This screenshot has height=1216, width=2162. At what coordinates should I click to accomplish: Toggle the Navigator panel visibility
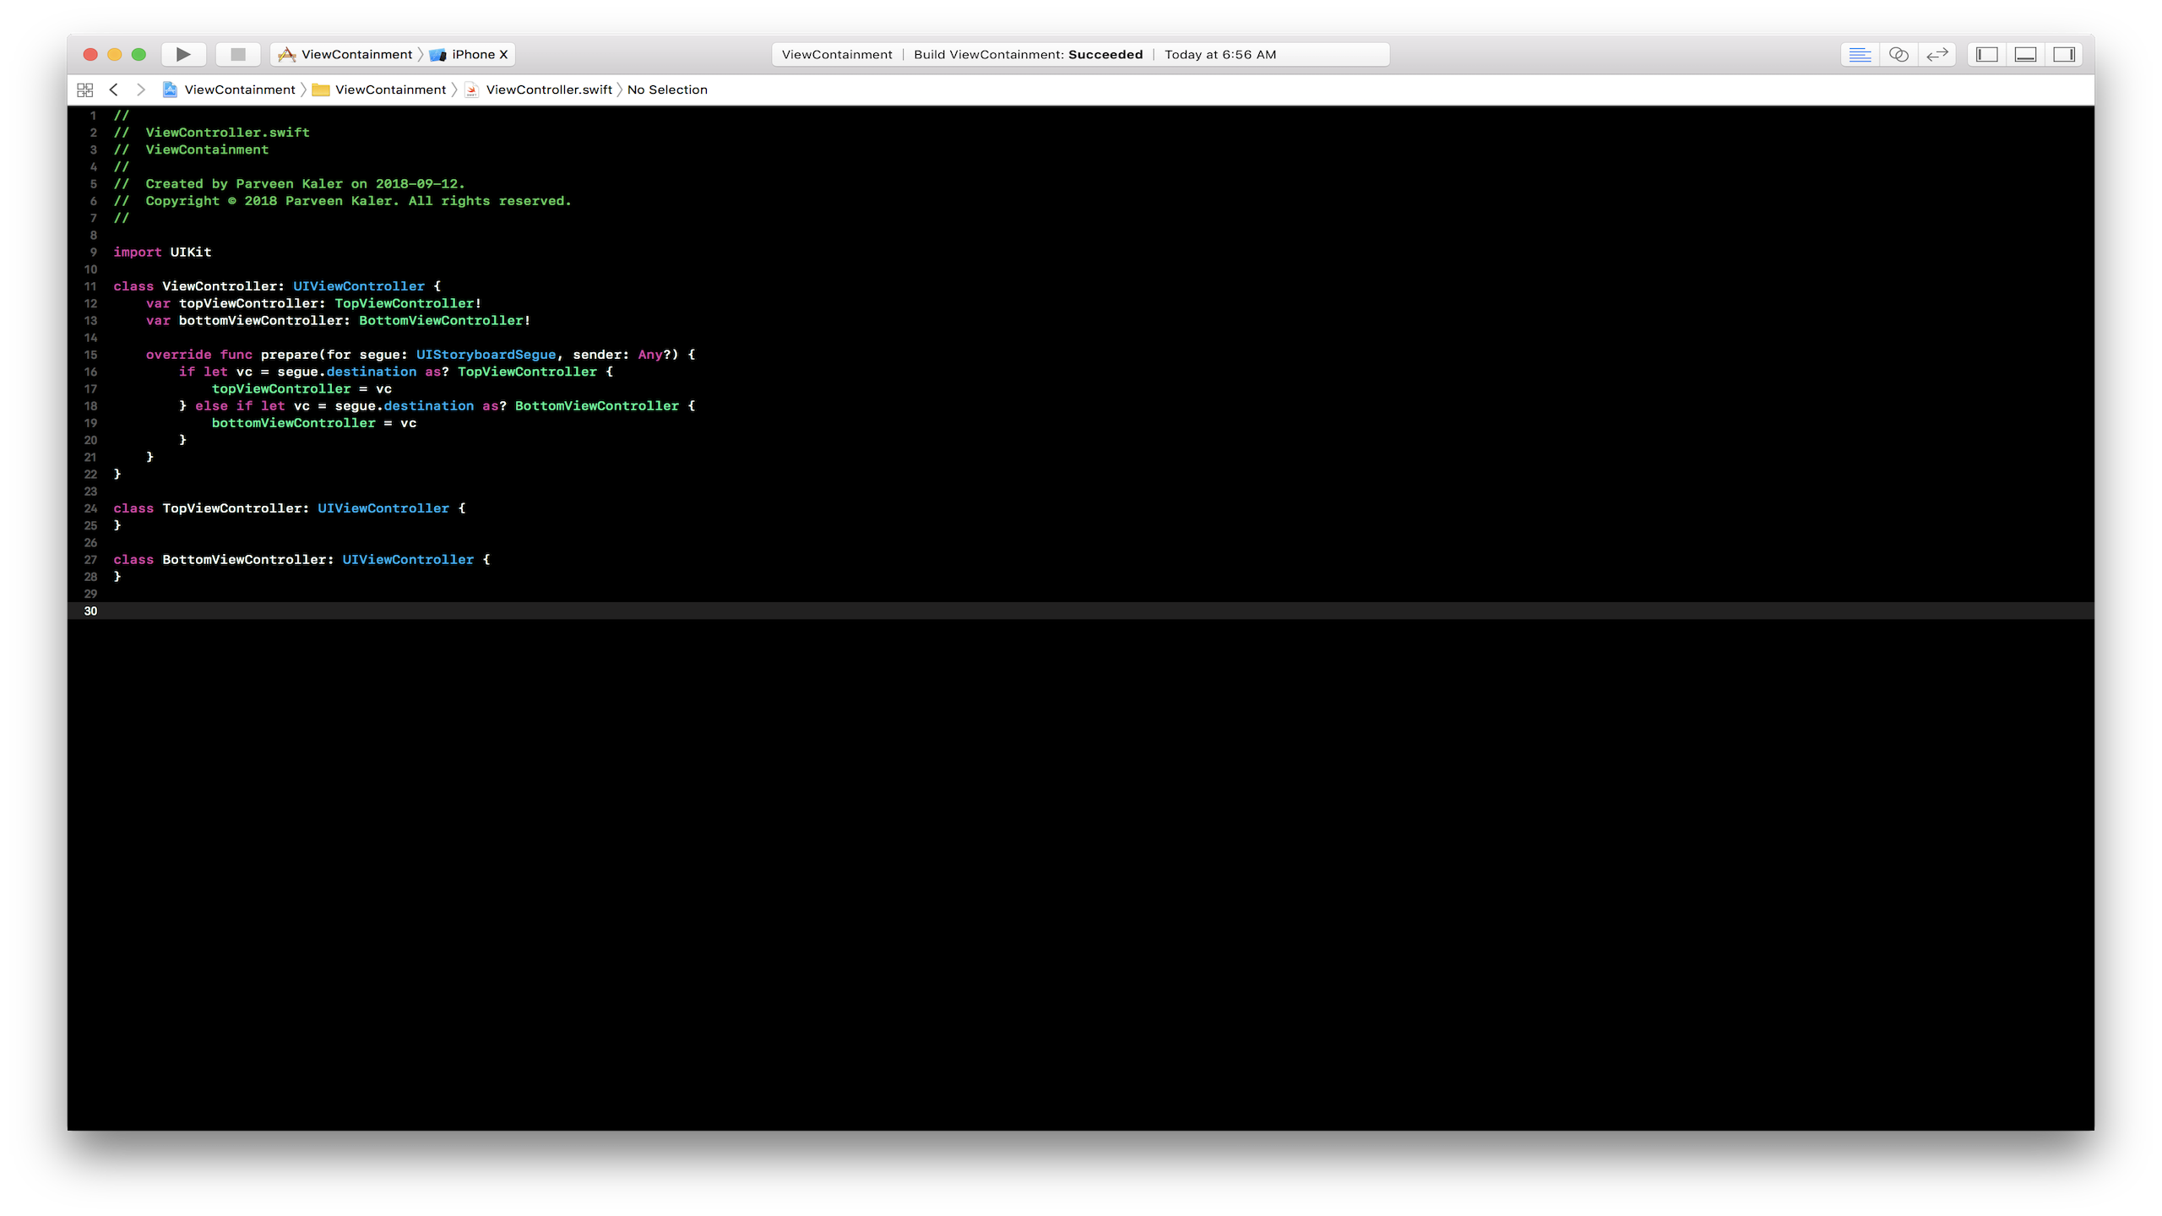tap(1986, 54)
